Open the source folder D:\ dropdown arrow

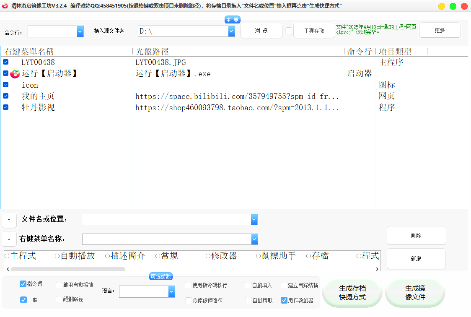(231, 31)
